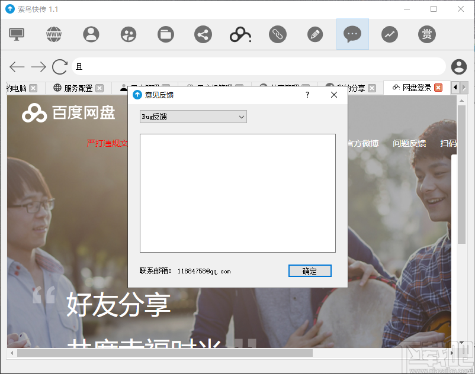
Task: Click the horizontal scrollbar thumb
Action: click(x=165, y=353)
